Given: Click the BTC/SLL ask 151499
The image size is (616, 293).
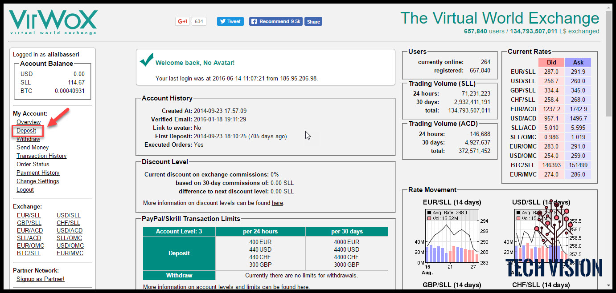Looking at the screenshot, I should 578,165.
